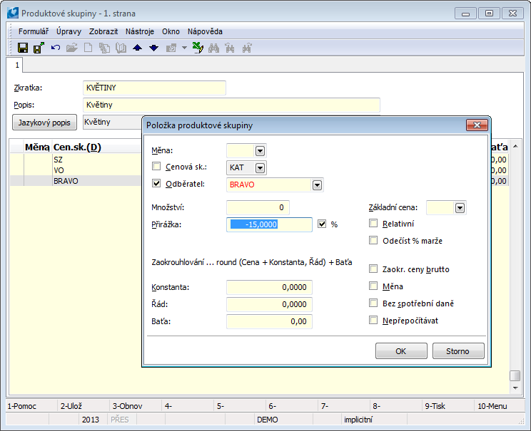The width and height of the screenshot is (531, 431).
Task: Enable the Cenová sk. checkbox
Action: [157, 167]
